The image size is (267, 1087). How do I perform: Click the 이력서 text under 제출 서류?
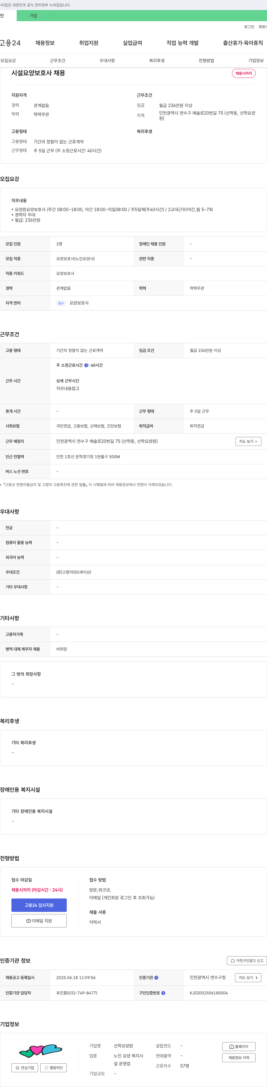95,922
